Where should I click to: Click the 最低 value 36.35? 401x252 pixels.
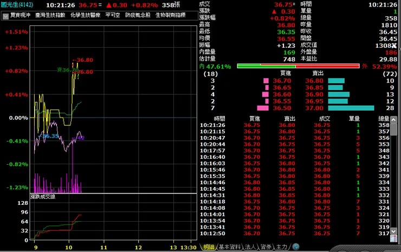coord(286,32)
